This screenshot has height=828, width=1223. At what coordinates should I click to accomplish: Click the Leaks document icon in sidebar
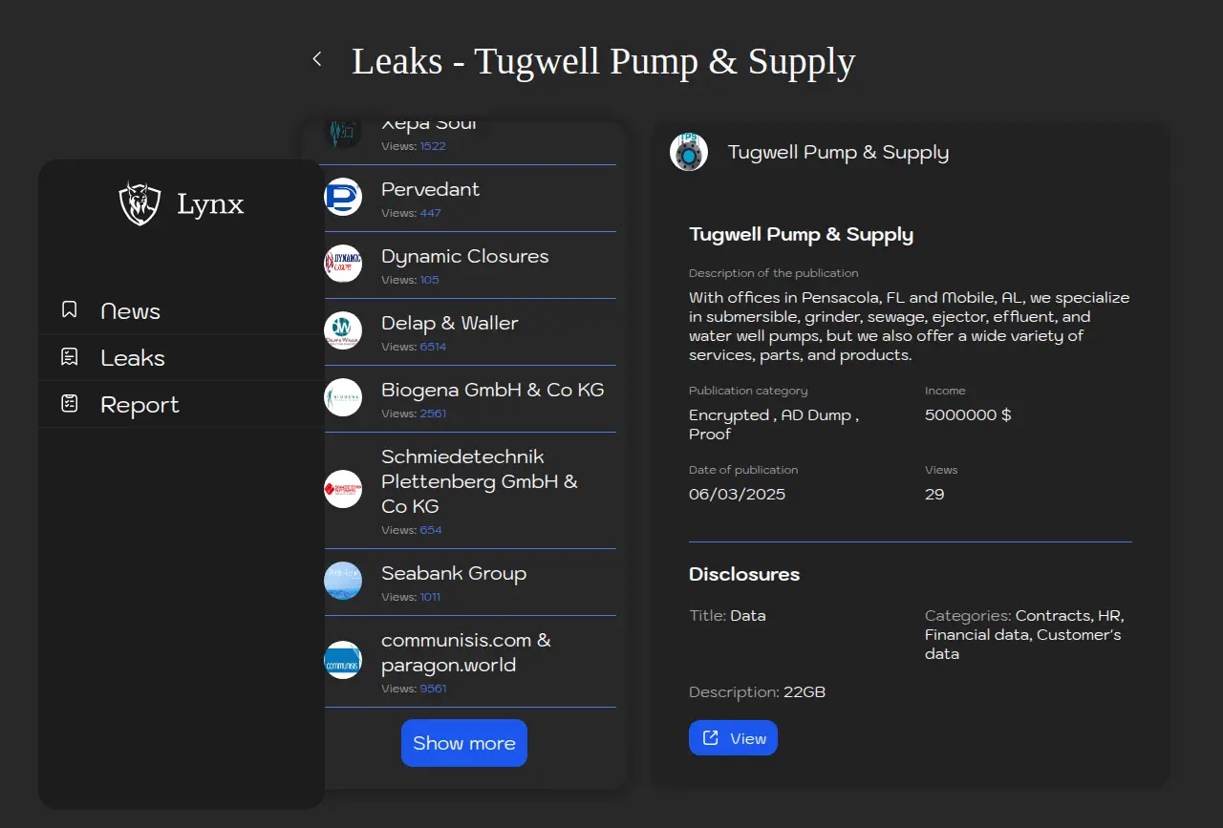(x=70, y=357)
